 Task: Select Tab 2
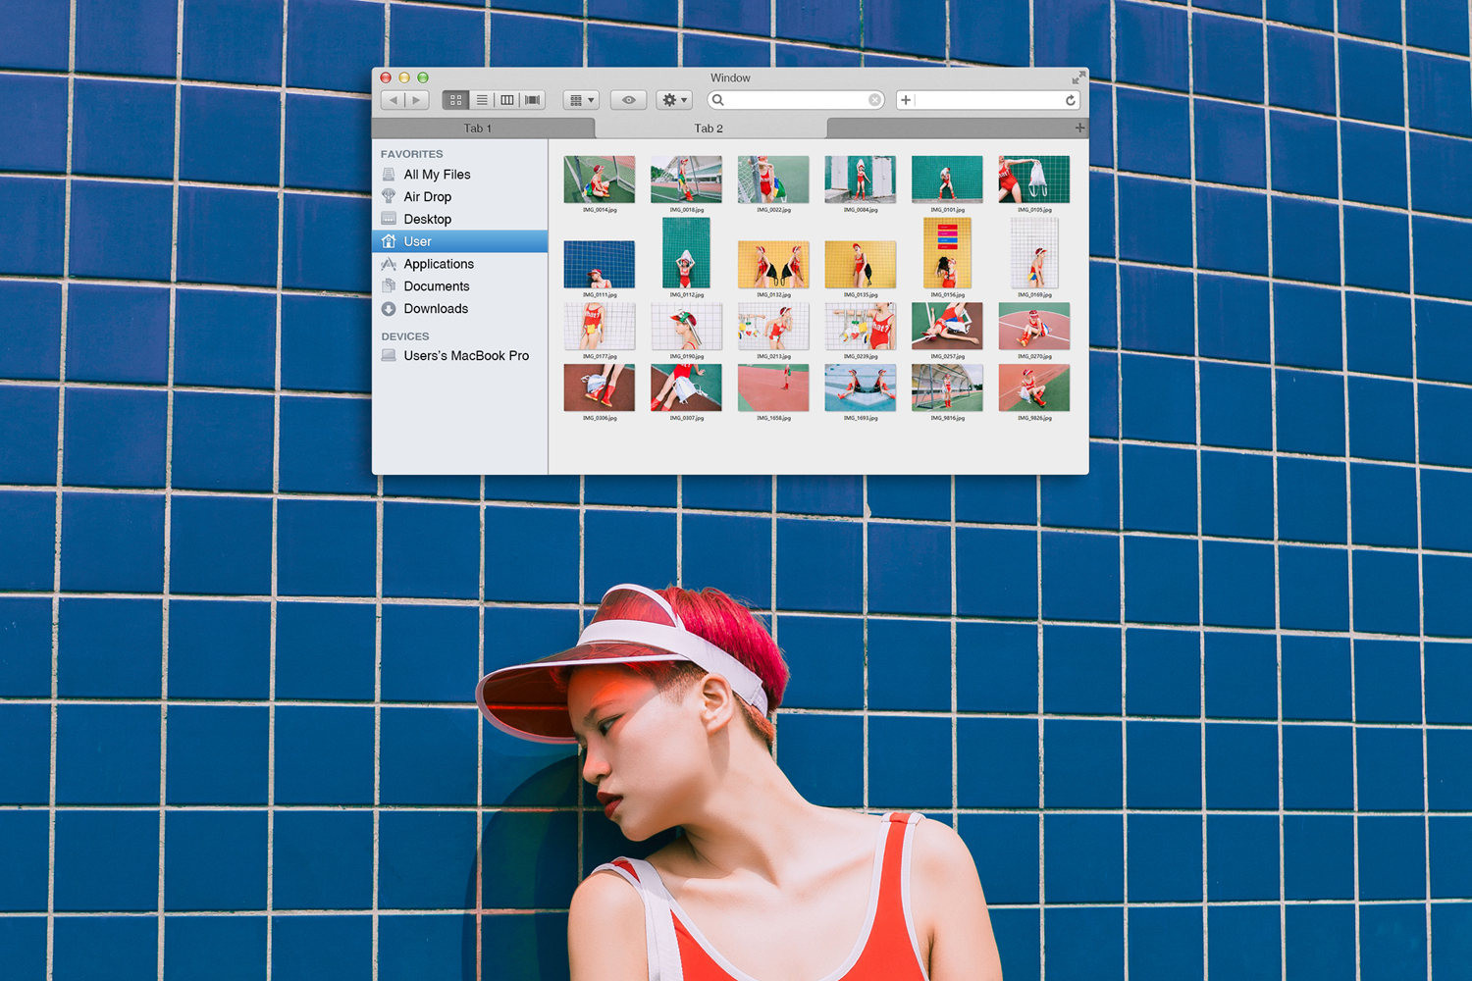709,129
